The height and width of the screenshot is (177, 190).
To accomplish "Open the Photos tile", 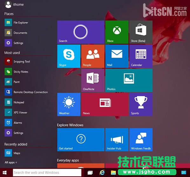I will (129, 80).
